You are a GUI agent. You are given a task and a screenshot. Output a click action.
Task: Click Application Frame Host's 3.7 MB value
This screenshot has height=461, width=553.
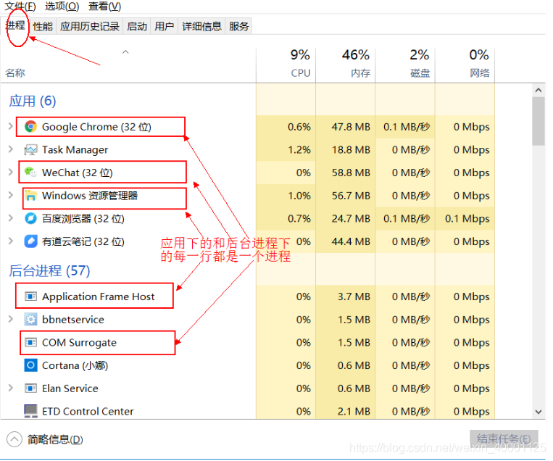coord(354,296)
